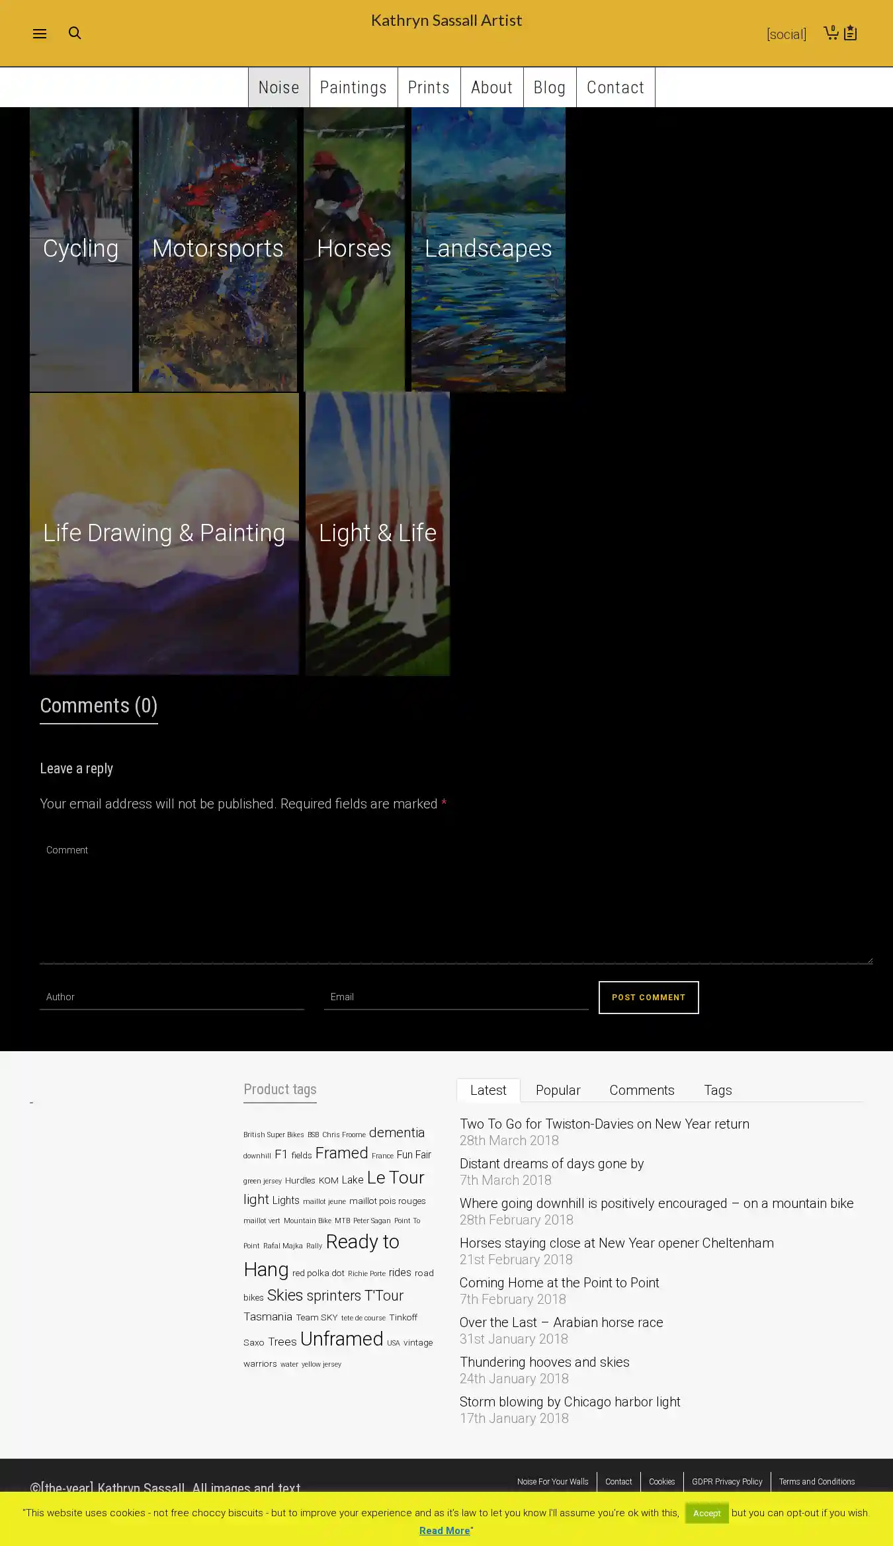Image resolution: width=893 pixels, height=1546 pixels.
Task: Open the Landscapes gallery thumbnail
Action: coord(488,249)
